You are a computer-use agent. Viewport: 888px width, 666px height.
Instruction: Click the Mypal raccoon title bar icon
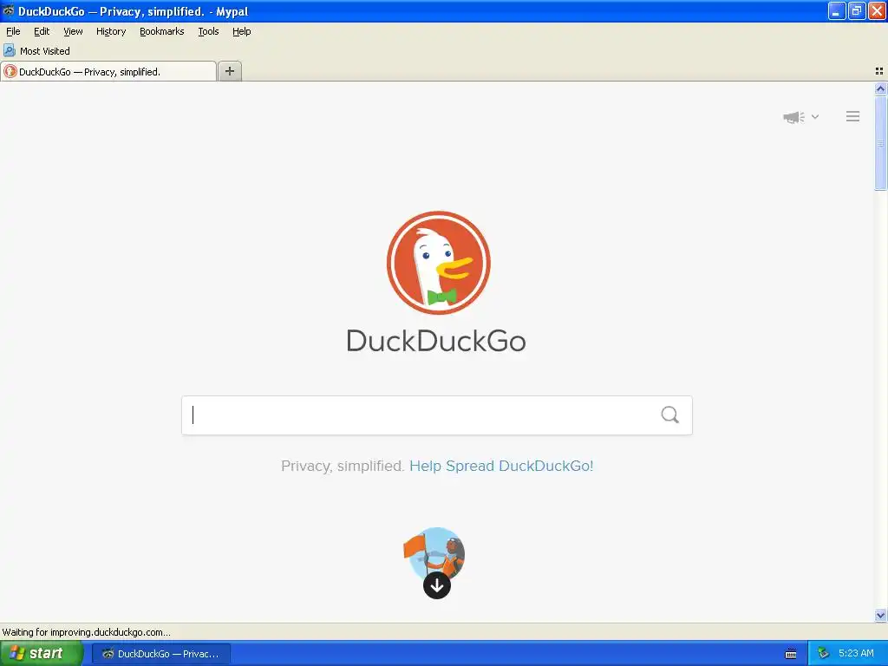coord(8,10)
